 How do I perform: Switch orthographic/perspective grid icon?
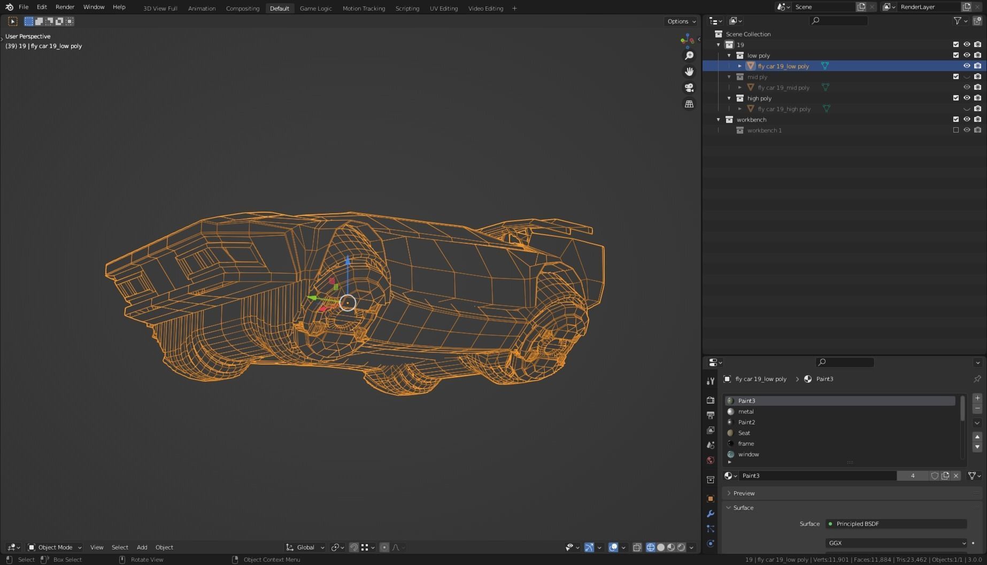point(689,104)
